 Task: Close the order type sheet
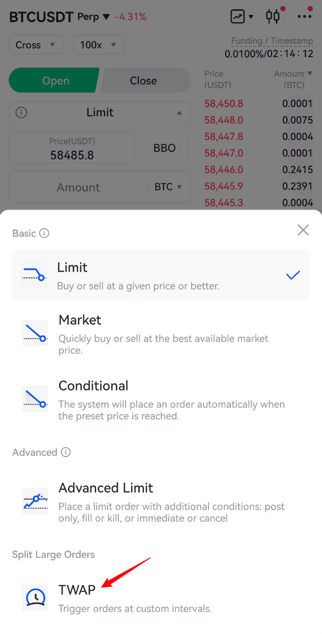[x=303, y=230]
